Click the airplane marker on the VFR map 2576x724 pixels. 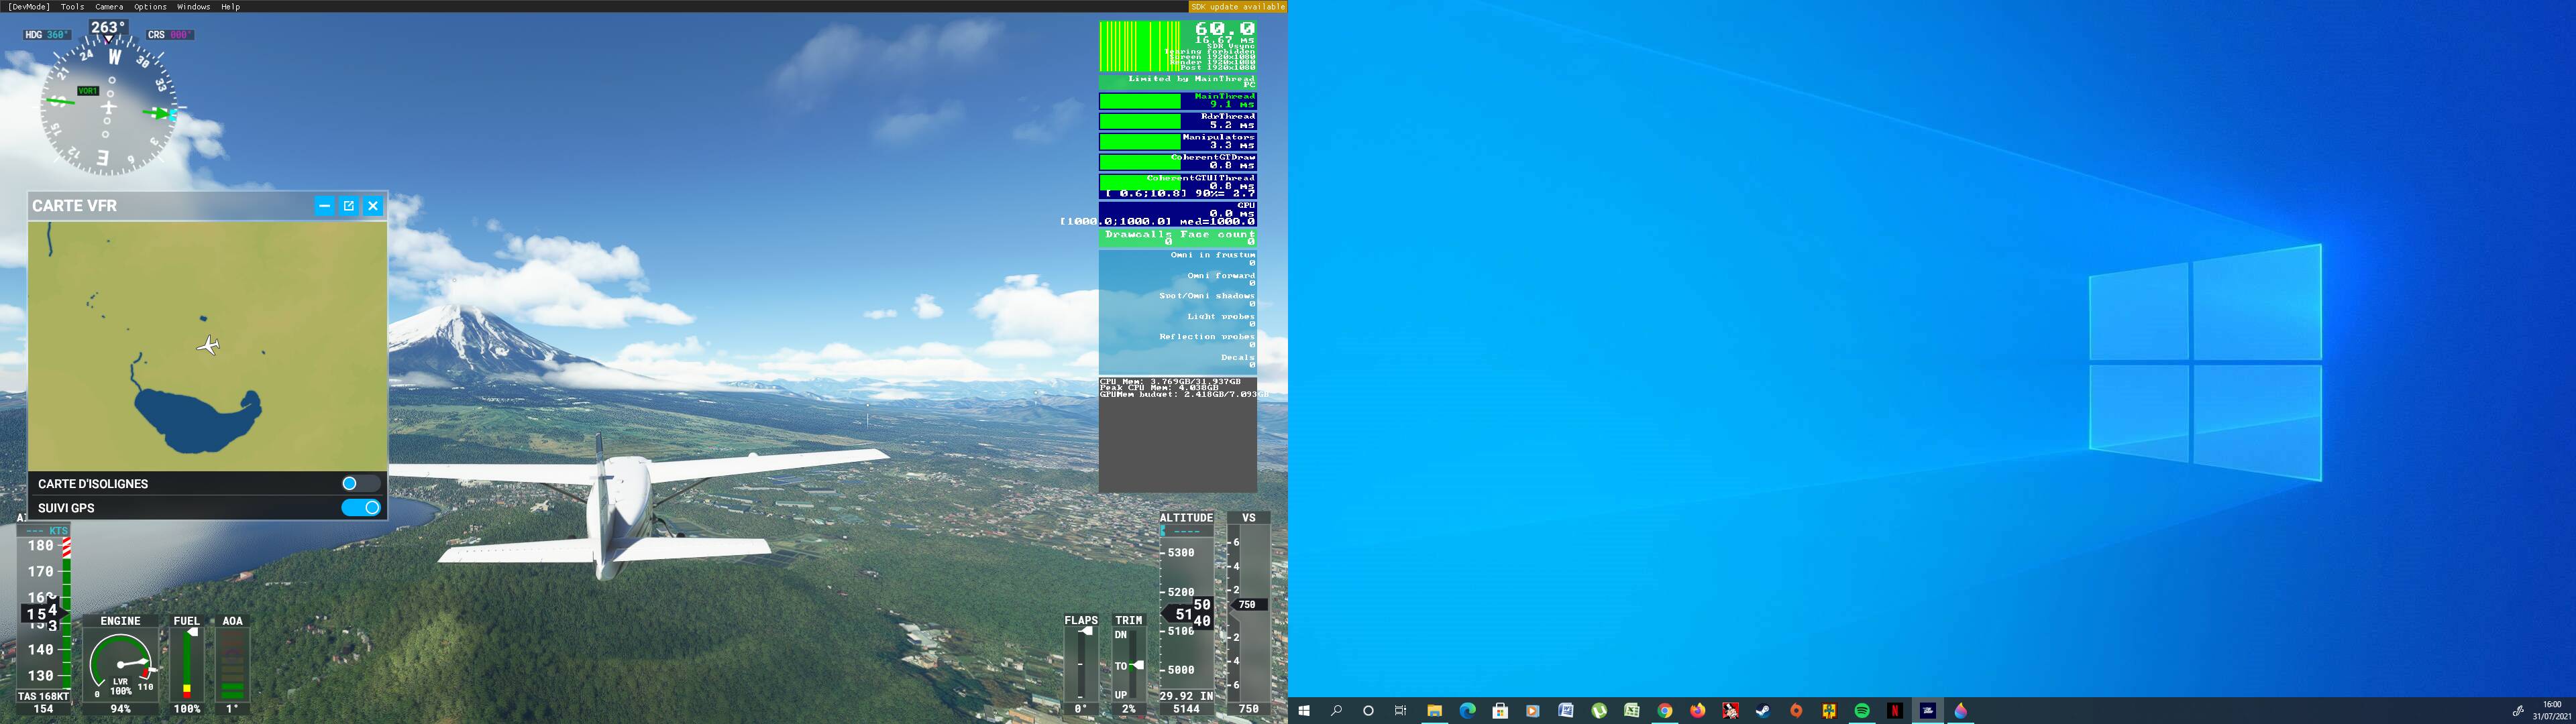coord(209,346)
